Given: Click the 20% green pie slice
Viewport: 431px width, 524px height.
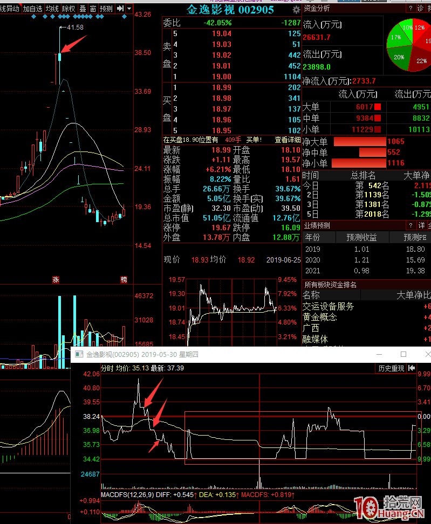Looking at the screenshot, I should pyautogui.click(x=400, y=58).
